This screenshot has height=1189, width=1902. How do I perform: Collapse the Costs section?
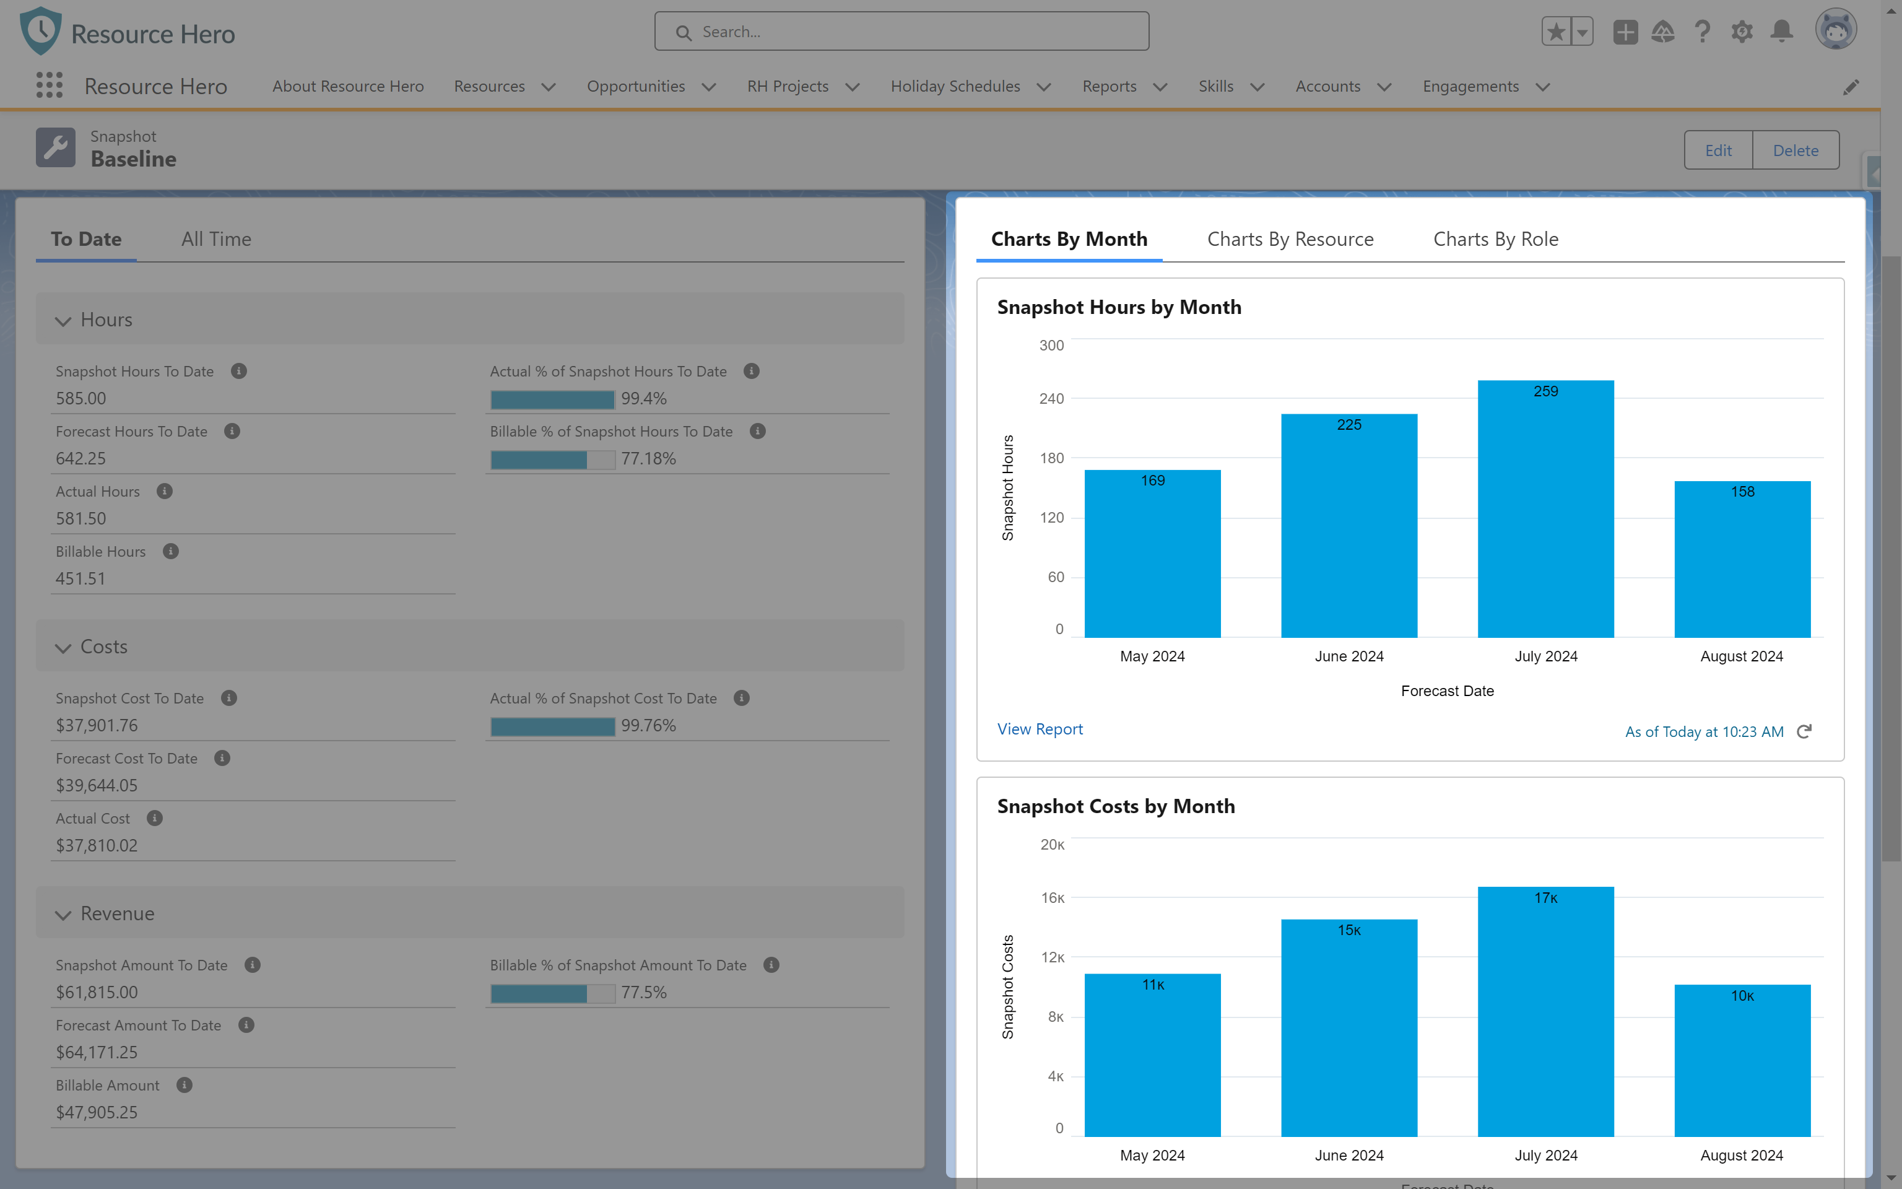[63, 648]
